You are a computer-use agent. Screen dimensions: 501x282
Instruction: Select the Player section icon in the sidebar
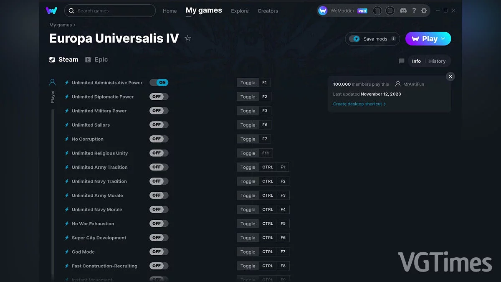(52, 82)
